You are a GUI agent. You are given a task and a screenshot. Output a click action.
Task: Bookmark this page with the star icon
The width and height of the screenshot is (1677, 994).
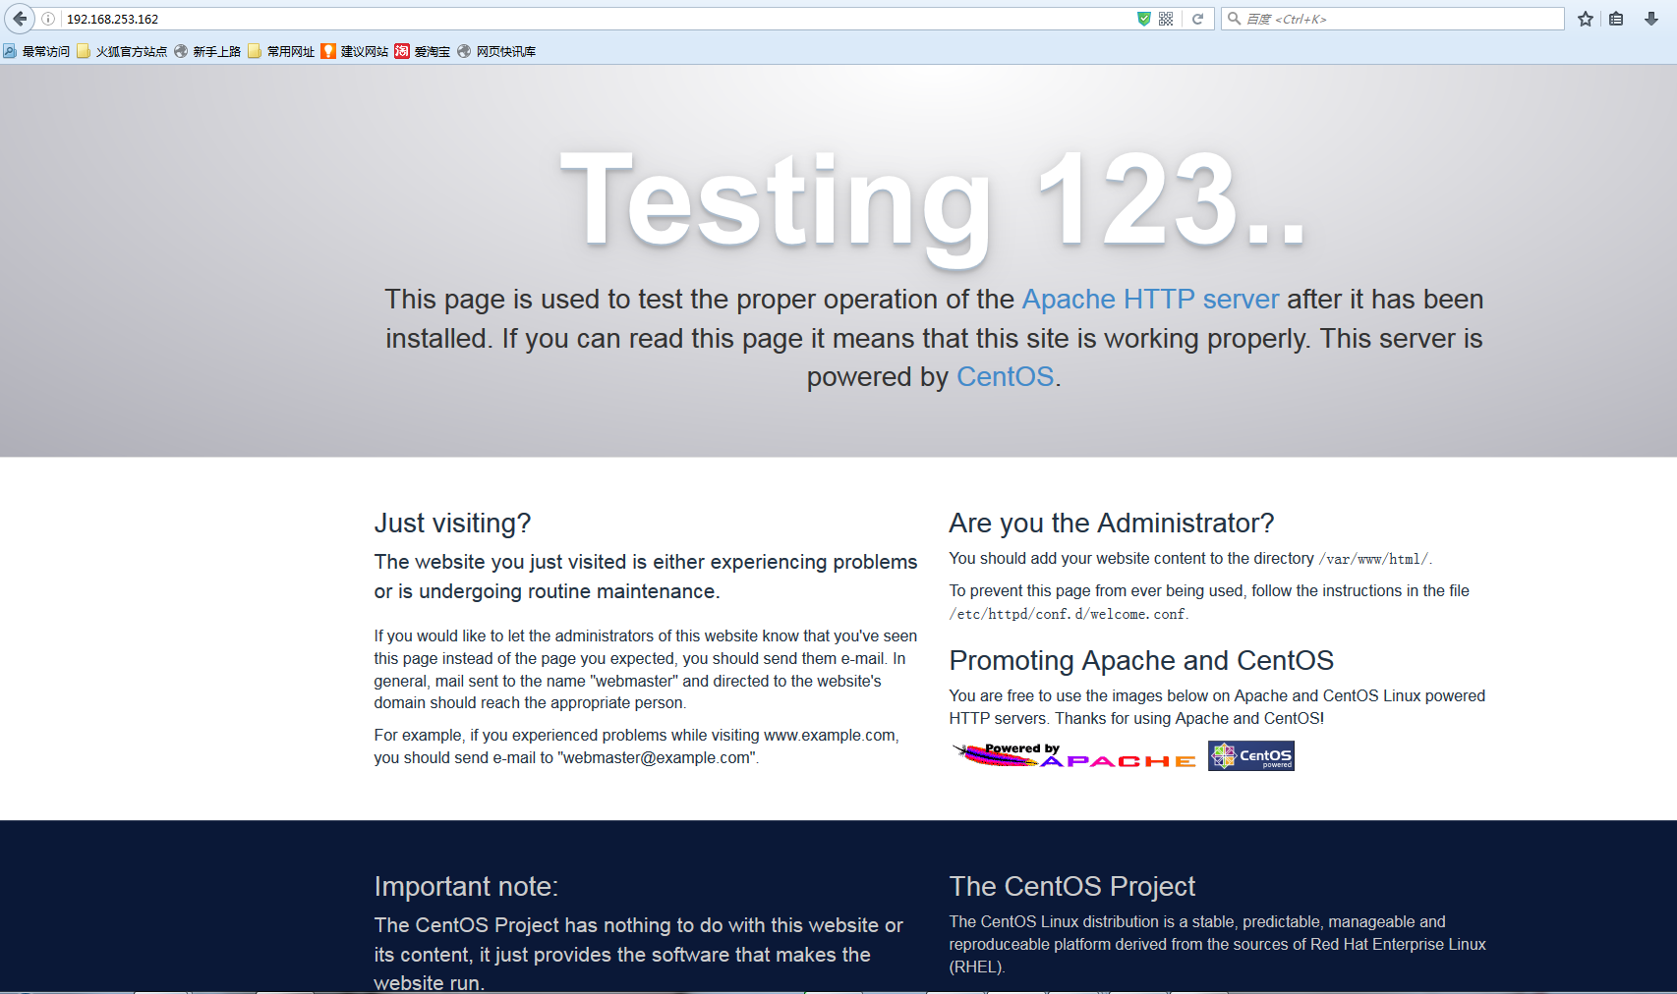[x=1586, y=19]
